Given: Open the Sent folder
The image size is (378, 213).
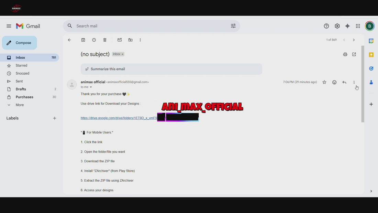Looking at the screenshot, I should click(19, 81).
